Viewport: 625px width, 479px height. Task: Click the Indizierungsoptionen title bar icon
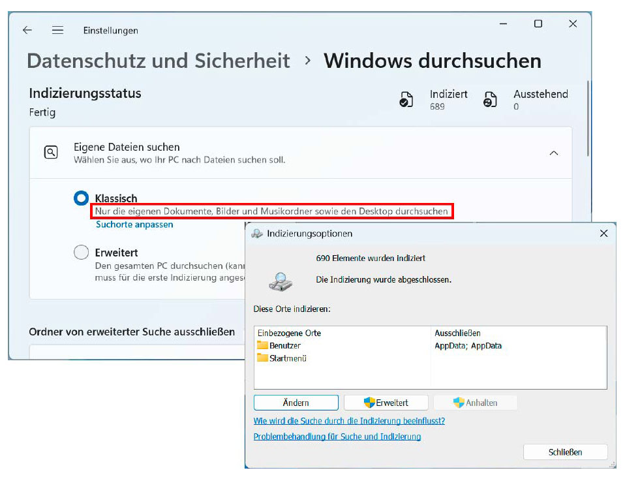pyautogui.click(x=257, y=234)
